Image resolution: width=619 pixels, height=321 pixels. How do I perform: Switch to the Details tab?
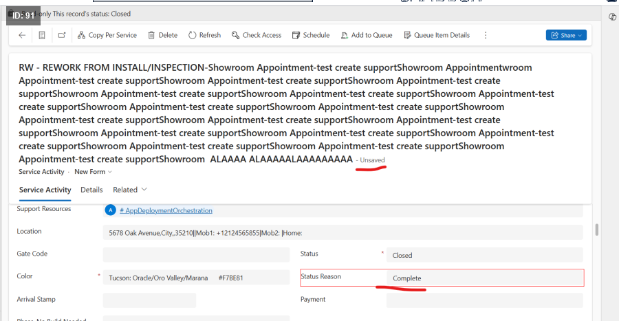click(91, 190)
